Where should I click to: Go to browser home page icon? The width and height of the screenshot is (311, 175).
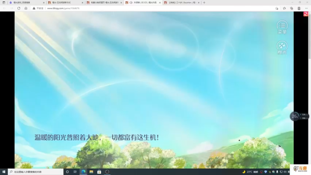pos(26,8)
